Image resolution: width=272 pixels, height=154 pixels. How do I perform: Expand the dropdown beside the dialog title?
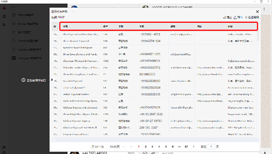73,12
